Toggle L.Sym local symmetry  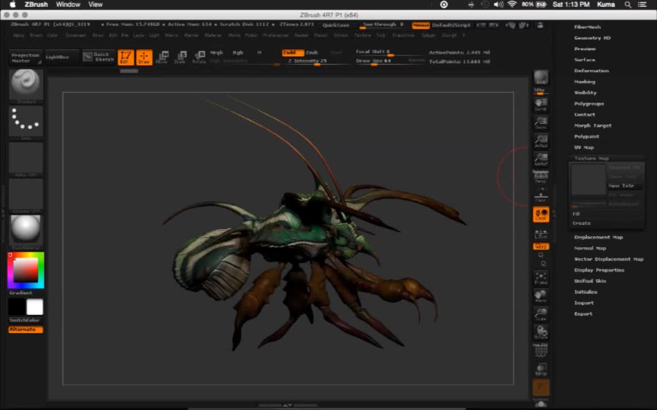(540, 234)
